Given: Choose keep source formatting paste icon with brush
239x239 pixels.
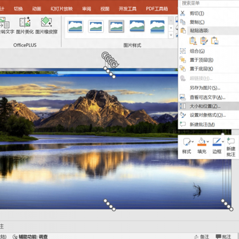Looking at the screenshot, I should (204, 40).
